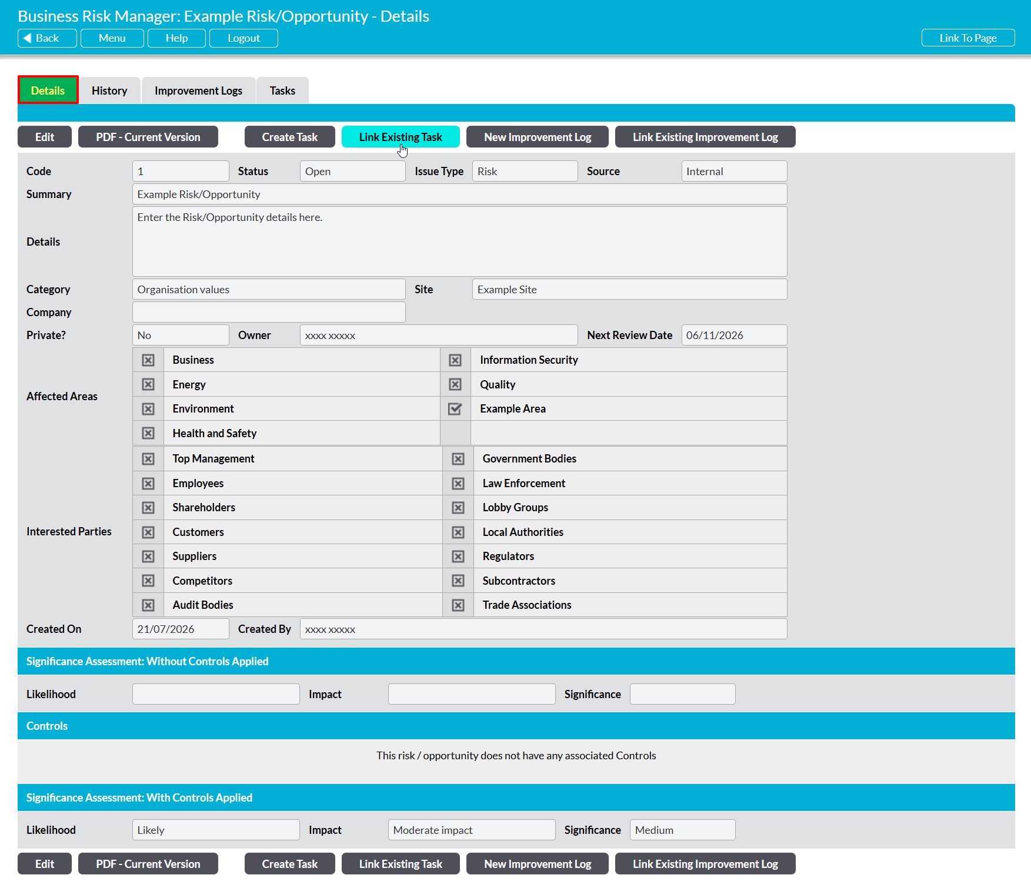Screen dimensions: 1031x885
Task: Open the Improvement Logs tab
Action: pyautogui.click(x=198, y=90)
